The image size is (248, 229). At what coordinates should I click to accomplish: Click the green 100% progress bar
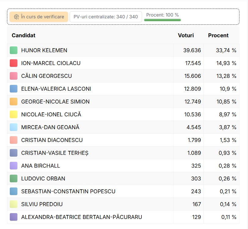(x=162, y=20)
